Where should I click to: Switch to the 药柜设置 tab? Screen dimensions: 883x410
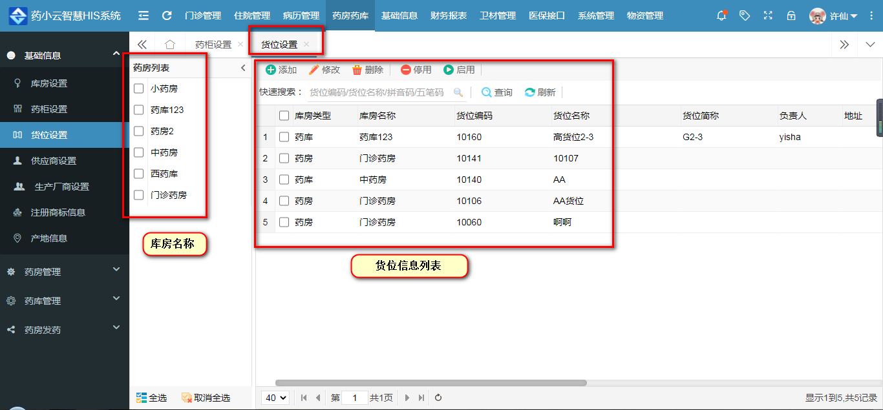(x=213, y=45)
